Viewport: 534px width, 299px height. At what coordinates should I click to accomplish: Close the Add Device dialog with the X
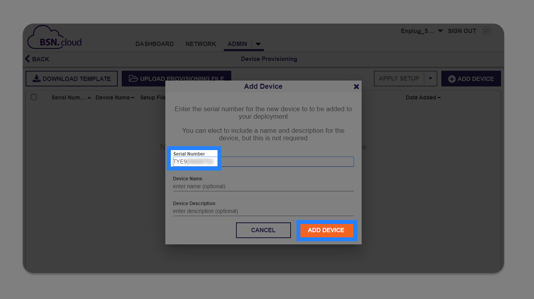356,86
